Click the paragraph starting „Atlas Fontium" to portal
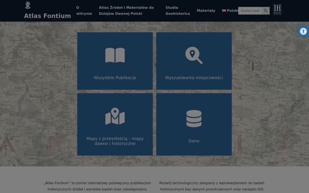The height and width of the screenshot is (193, 309). tap(97, 186)
